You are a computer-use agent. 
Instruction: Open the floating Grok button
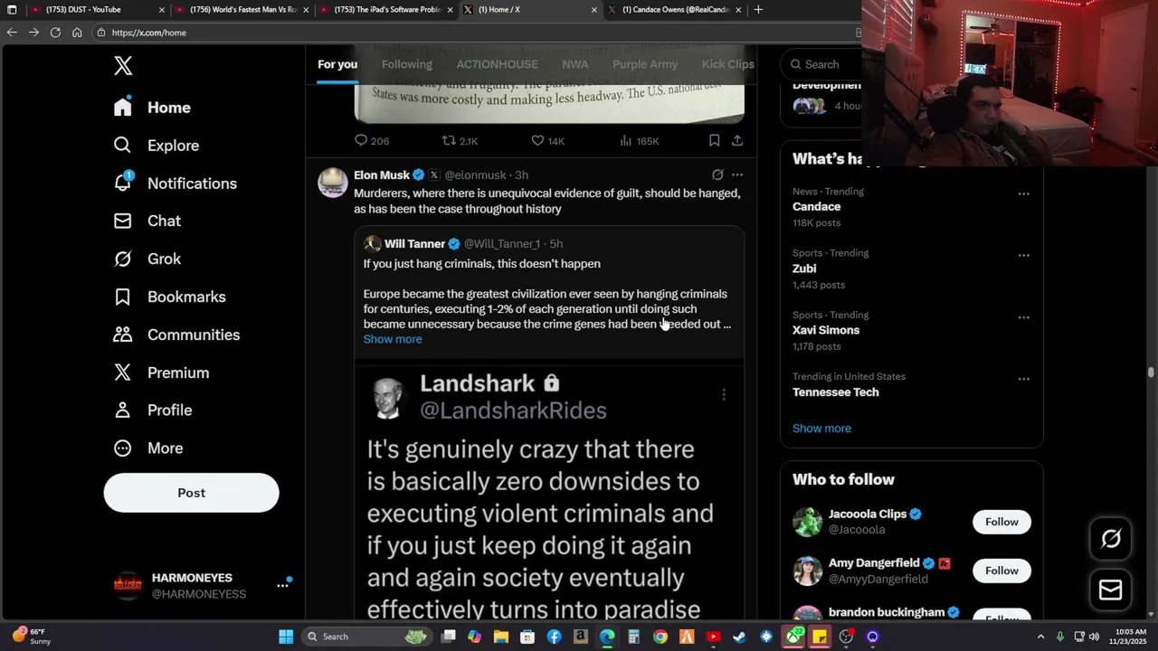[1111, 540]
